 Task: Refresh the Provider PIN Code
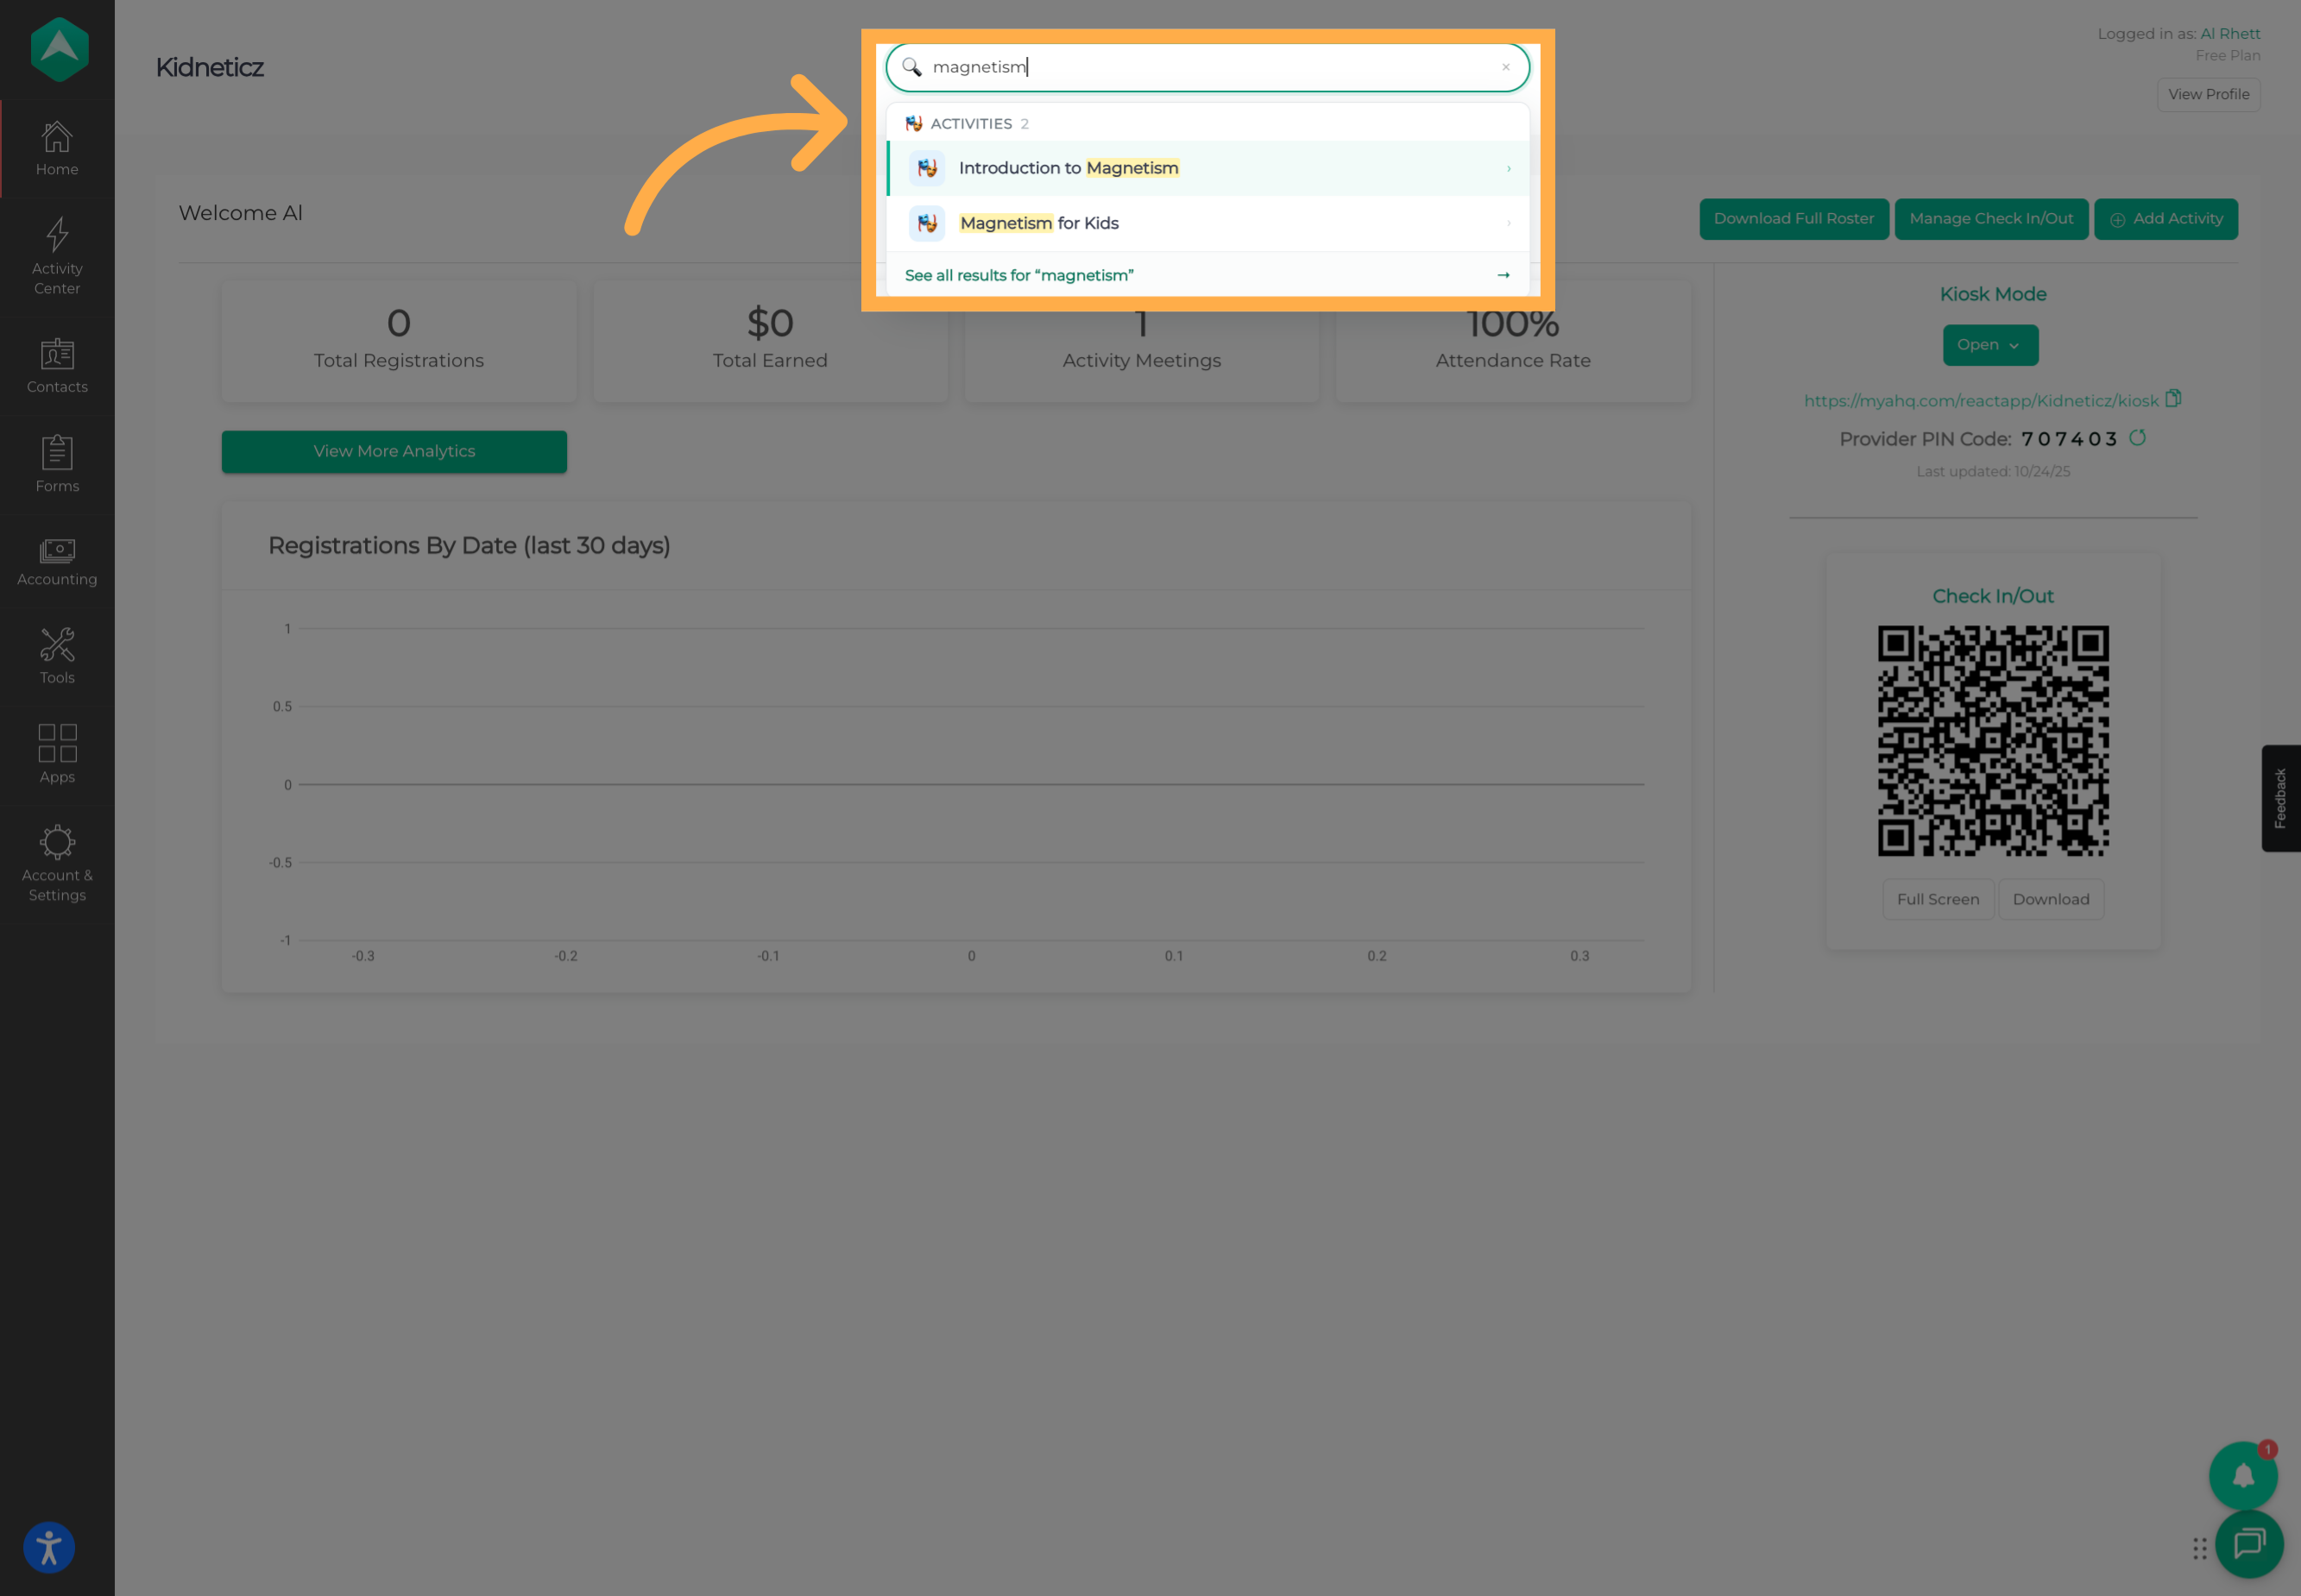[x=2137, y=437]
